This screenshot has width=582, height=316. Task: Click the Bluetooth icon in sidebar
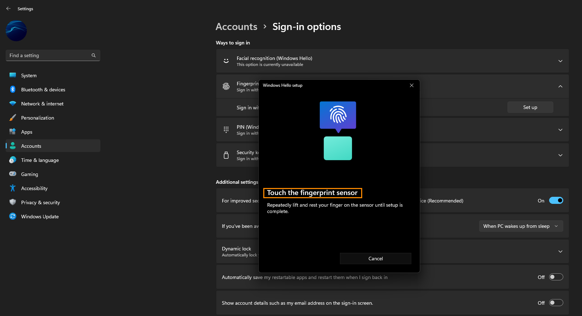[x=13, y=89]
